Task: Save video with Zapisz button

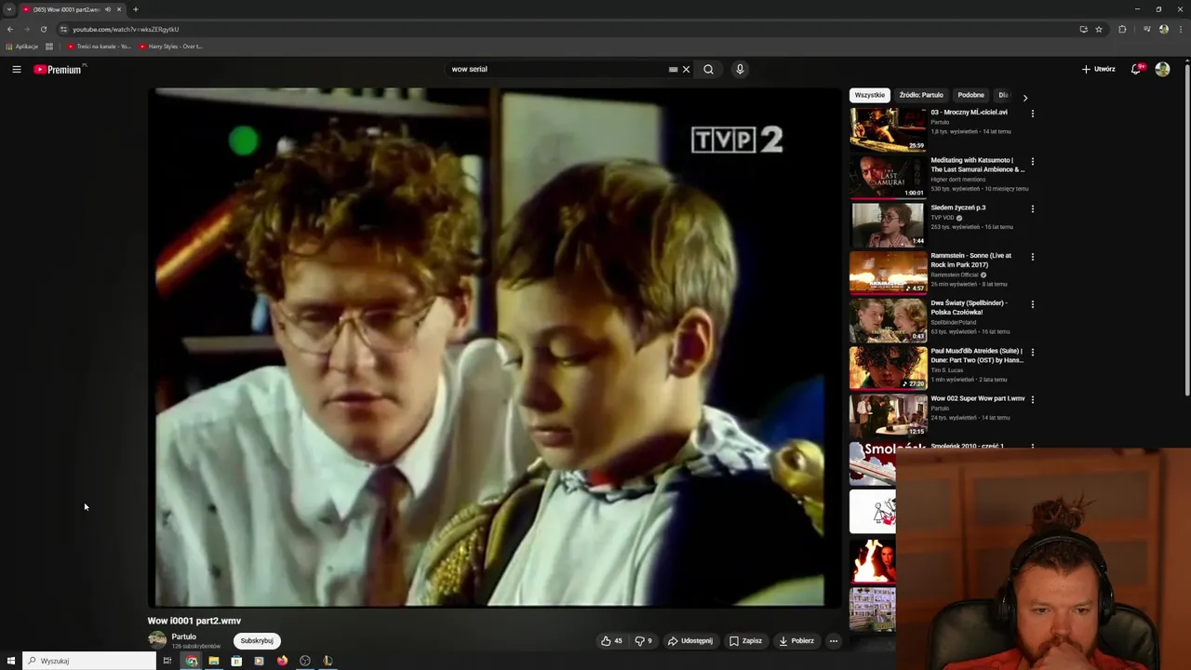Action: 745,640
